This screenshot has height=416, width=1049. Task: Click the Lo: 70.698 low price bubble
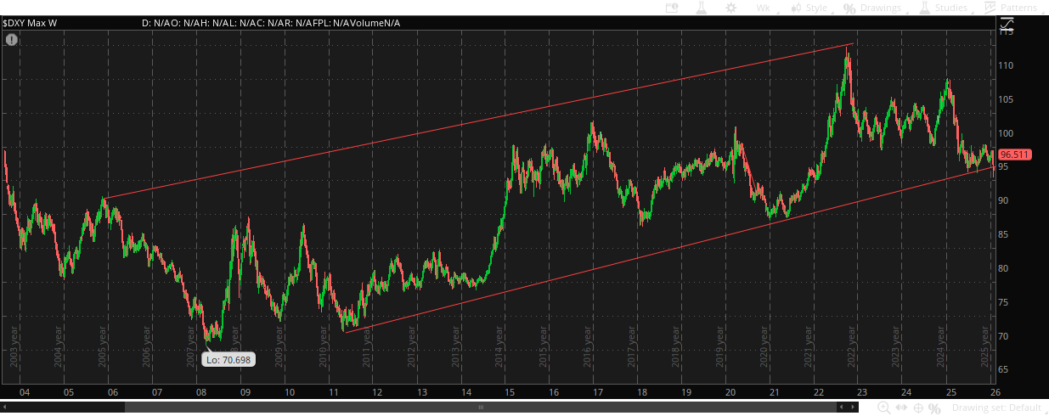228,360
